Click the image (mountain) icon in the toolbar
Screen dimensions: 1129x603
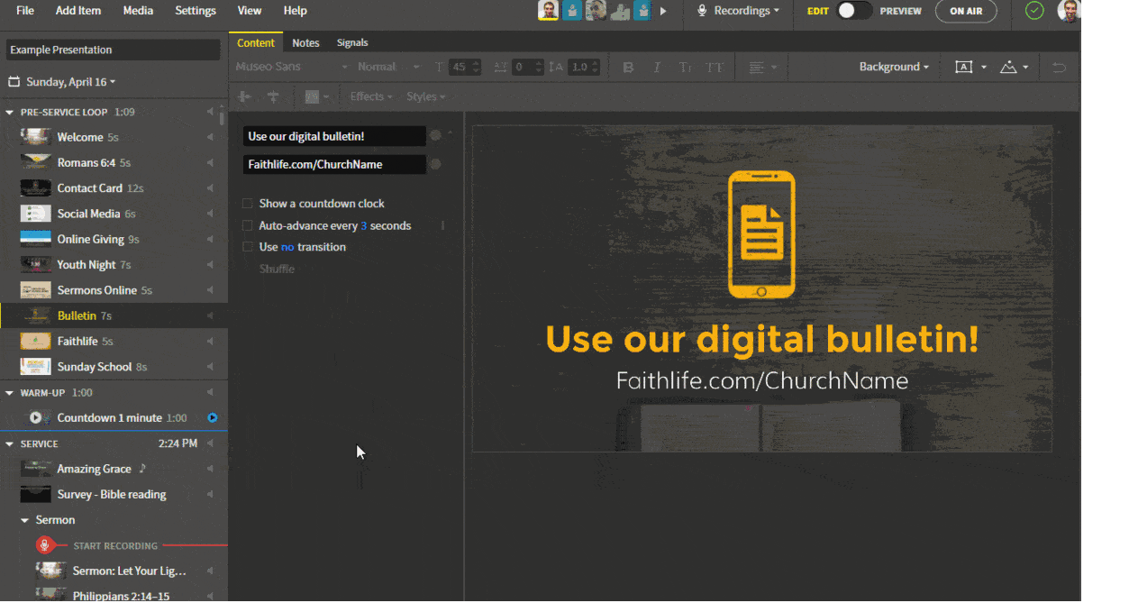pos(1009,68)
